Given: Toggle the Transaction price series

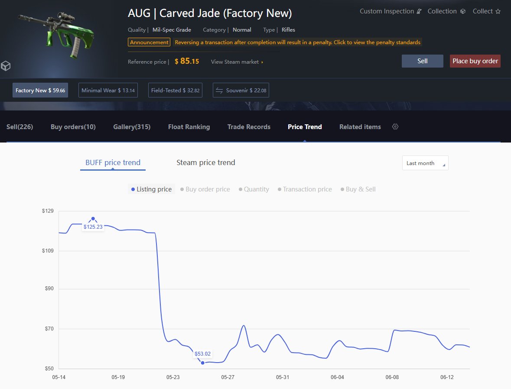Looking at the screenshot, I should (x=305, y=189).
